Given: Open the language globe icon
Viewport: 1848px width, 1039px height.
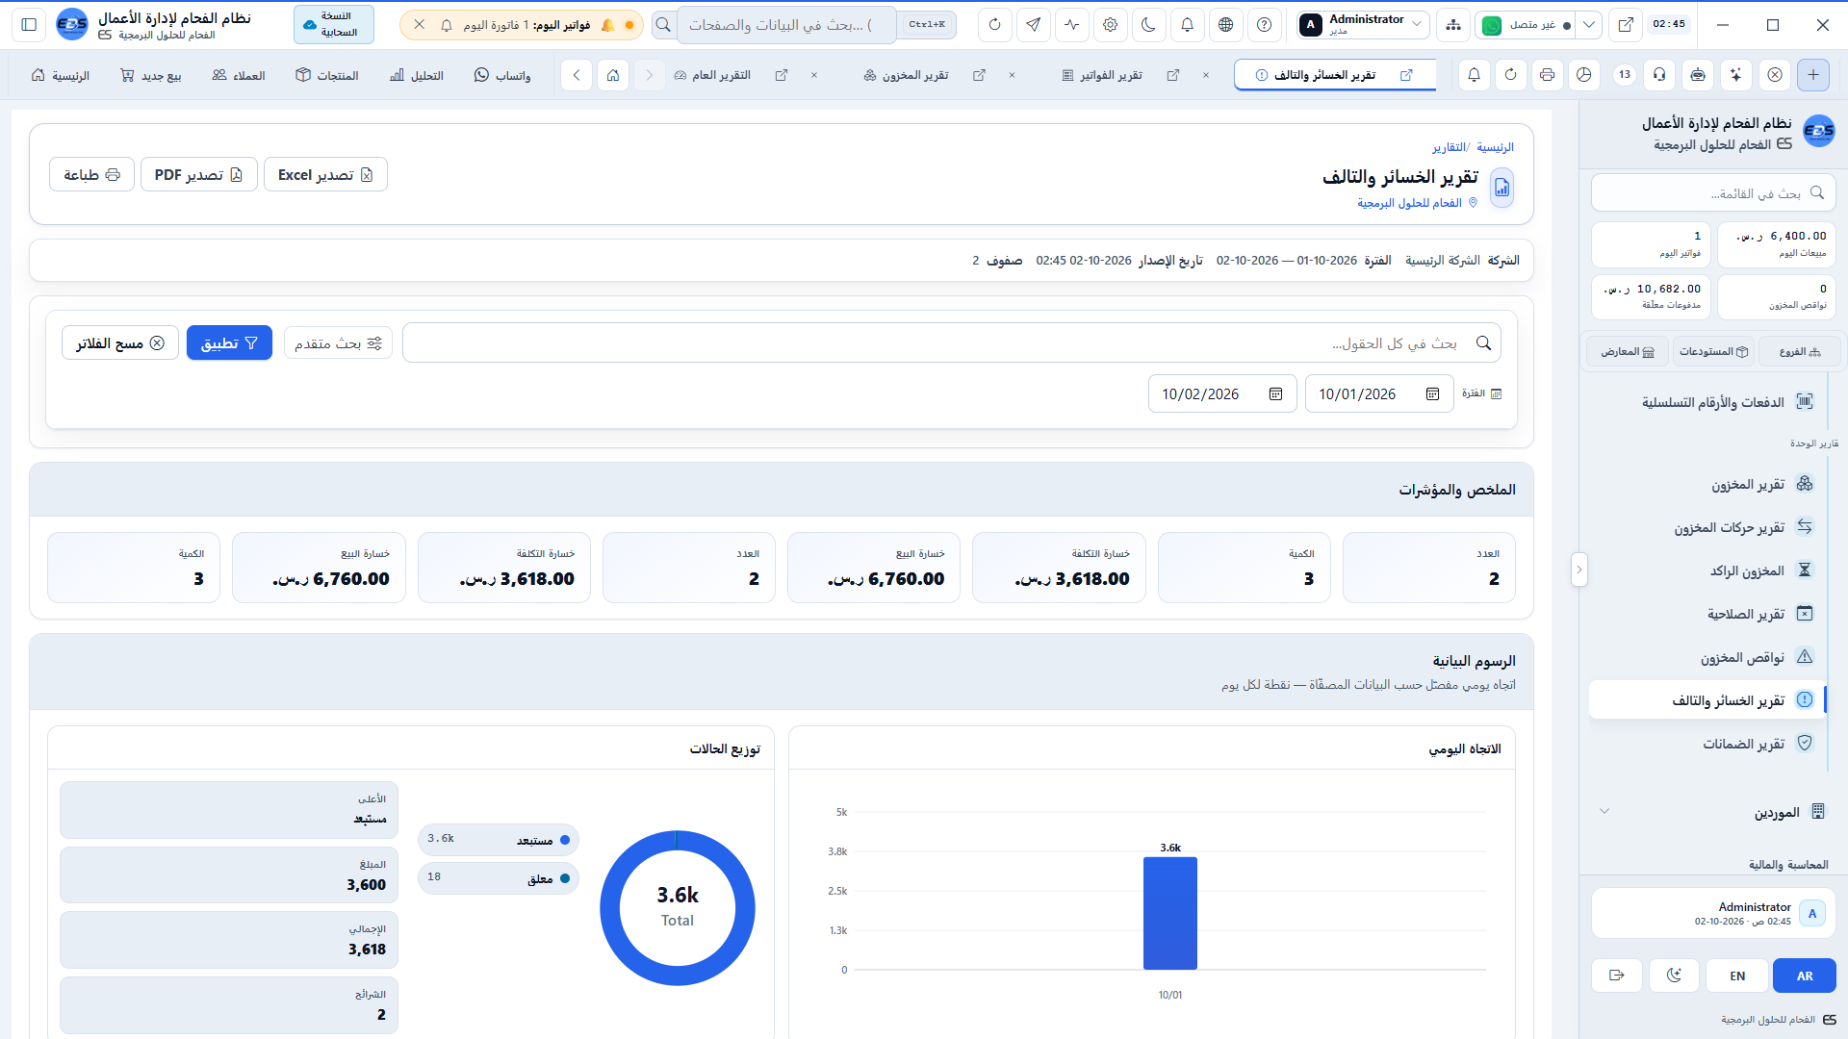Looking at the screenshot, I should point(1226,25).
